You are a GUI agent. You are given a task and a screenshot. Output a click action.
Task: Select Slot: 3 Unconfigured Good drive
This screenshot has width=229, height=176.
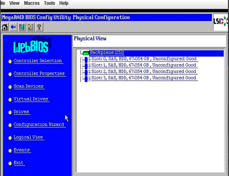tap(144, 78)
